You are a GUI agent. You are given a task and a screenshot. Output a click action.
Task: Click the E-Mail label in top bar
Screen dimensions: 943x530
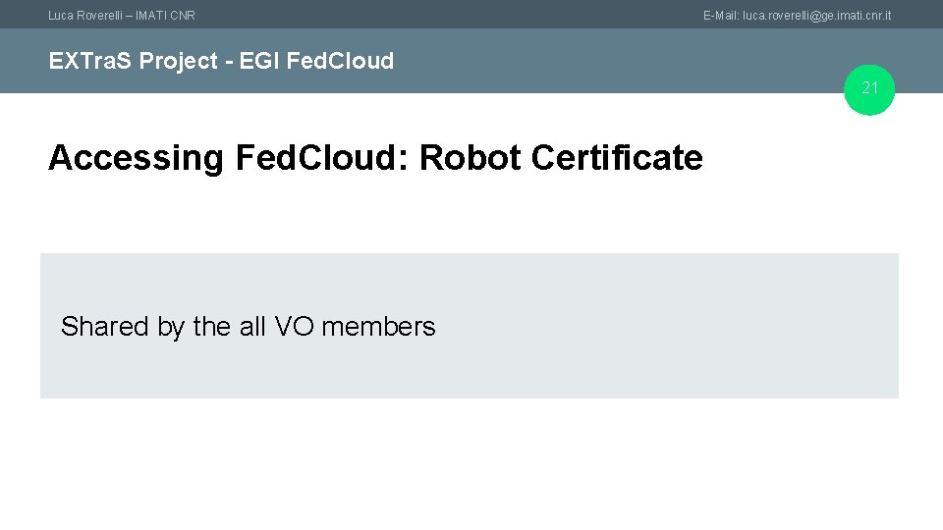coord(721,16)
